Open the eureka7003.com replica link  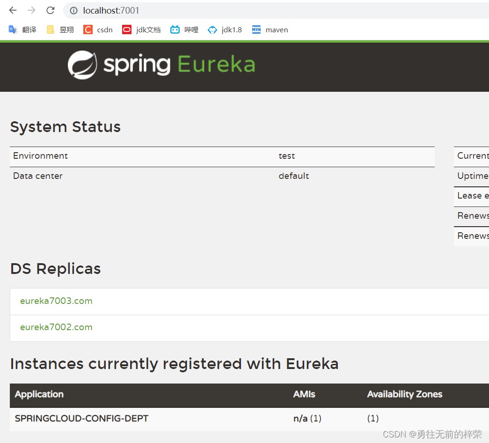click(x=56, y=301)
